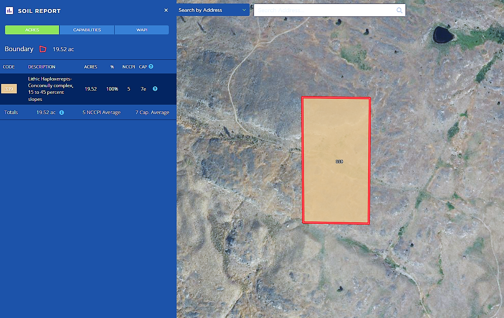Click the 7 Cap. Average total
The height and width of the screenshot is (318, 504).
[152, 113]
